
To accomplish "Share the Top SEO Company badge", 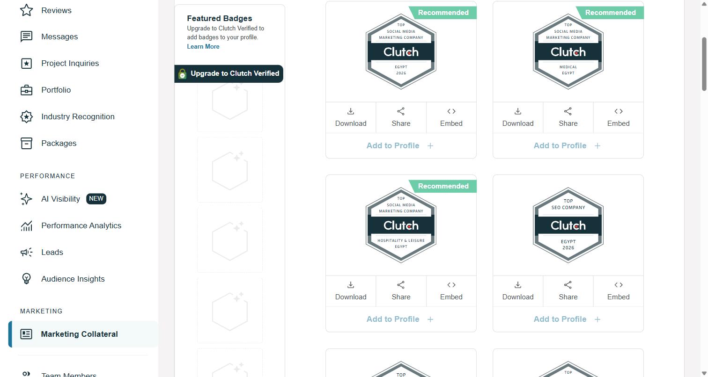I will tap(568, 291).
